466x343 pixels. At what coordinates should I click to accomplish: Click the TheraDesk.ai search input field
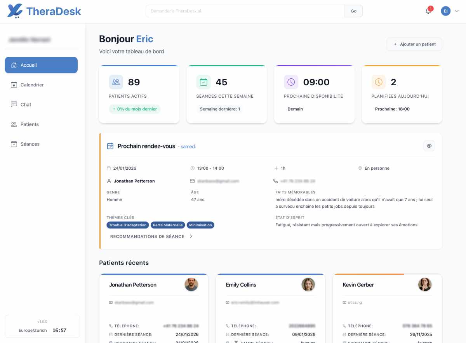click(x=245, y=11)
